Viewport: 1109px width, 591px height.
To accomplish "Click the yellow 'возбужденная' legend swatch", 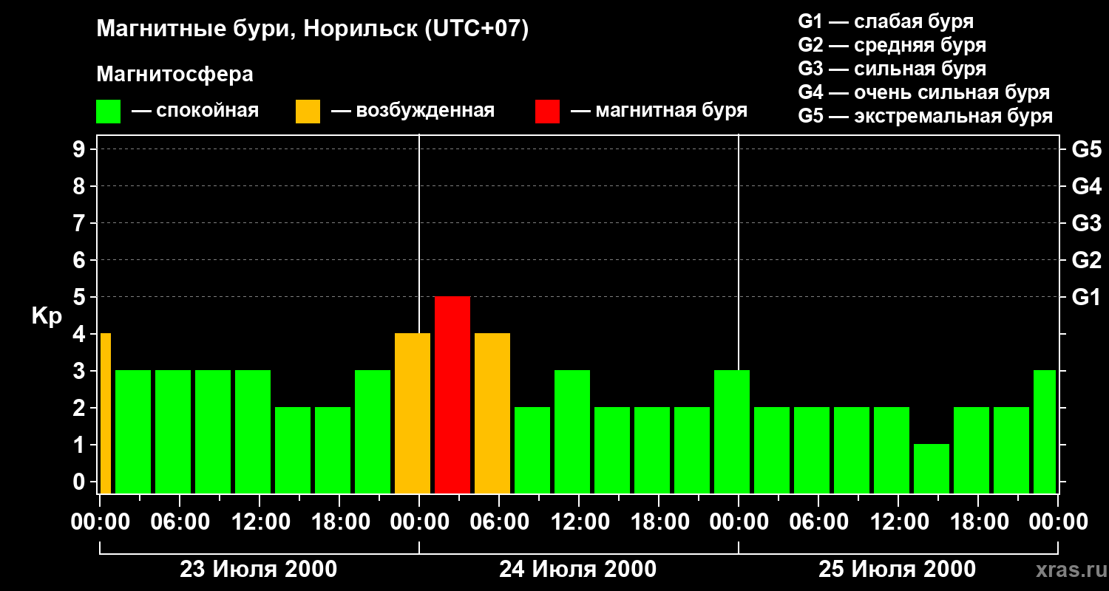I will 308,112.
